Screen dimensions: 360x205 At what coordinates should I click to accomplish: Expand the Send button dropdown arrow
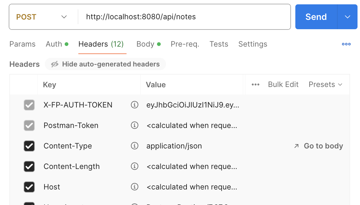[x=348, y=17]
